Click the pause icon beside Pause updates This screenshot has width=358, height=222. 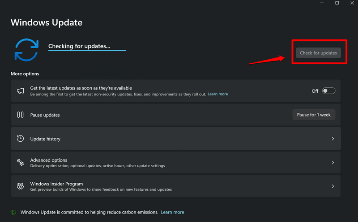tap(20, 115)
